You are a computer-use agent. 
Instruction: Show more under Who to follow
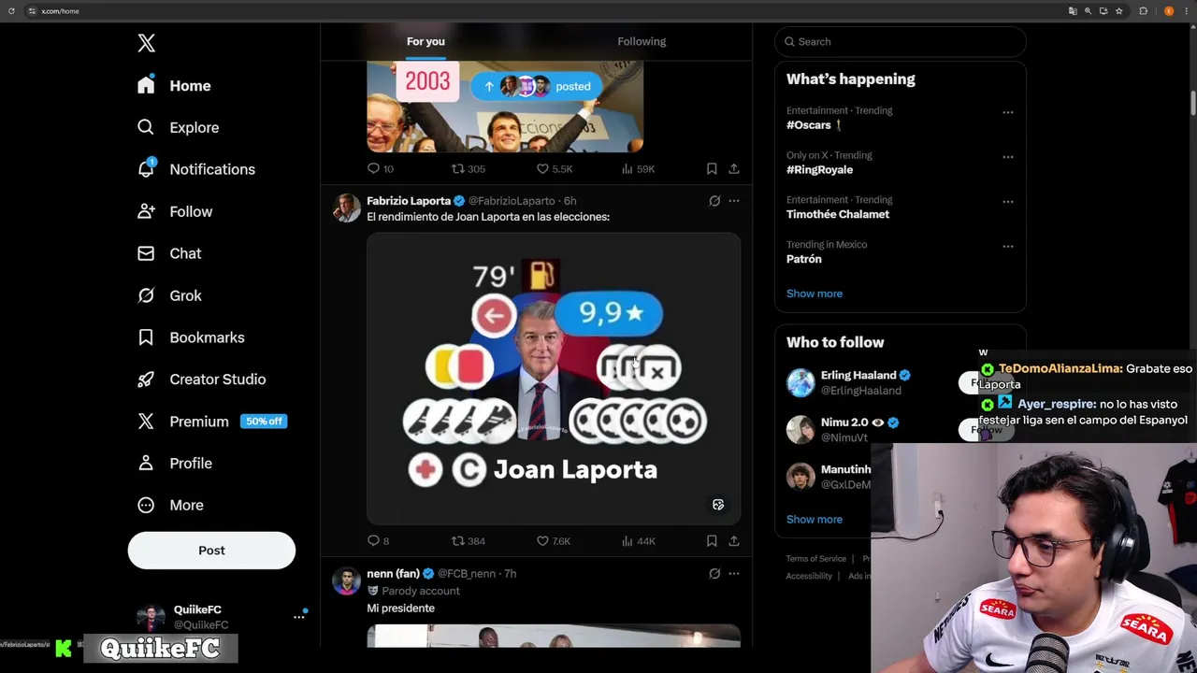coord(814,519)
